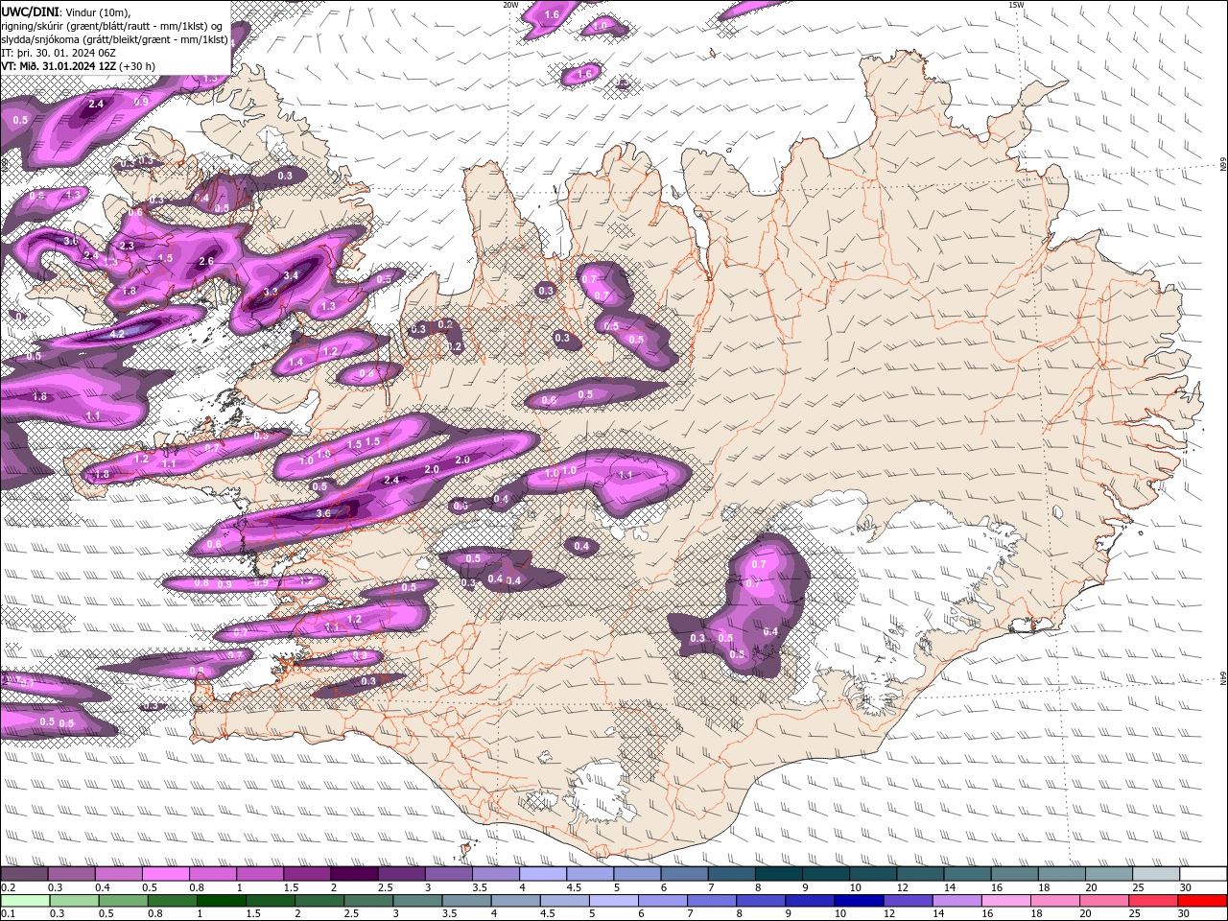
Task: Click the purple bottom-row swatch between 12 and 14
Action: [x=907, y=901]
